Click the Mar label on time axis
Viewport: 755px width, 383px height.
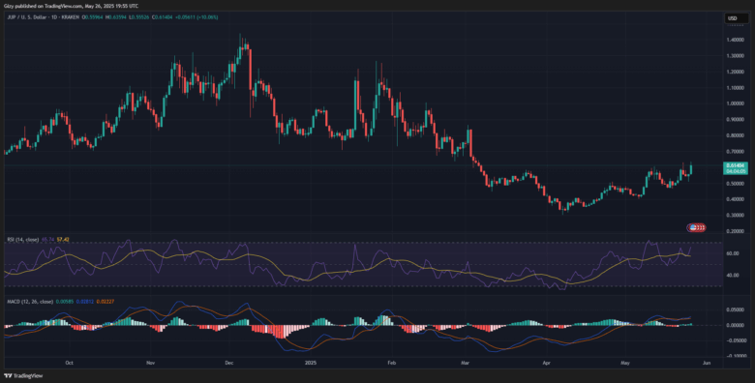466,364
